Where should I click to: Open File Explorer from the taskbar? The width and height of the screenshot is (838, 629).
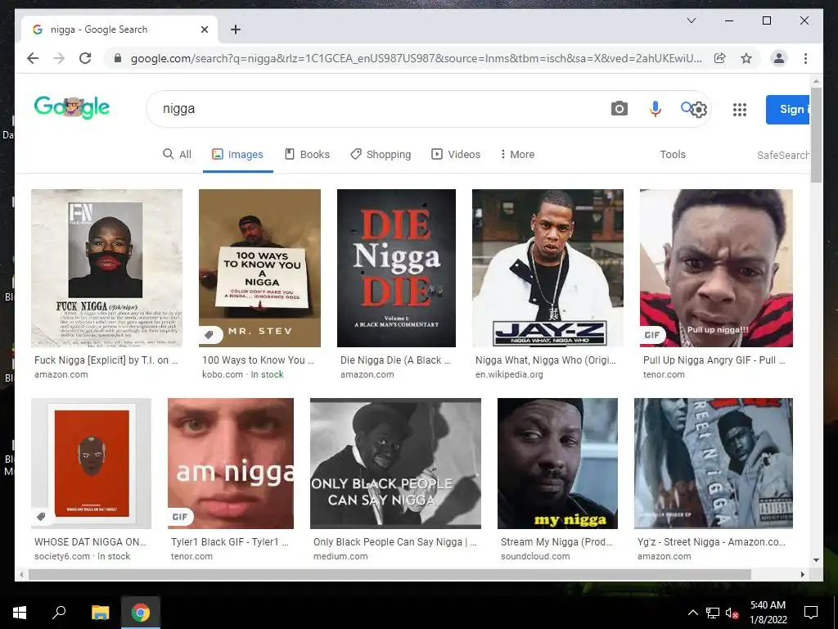pyautogui.click(x=100, y=613)
